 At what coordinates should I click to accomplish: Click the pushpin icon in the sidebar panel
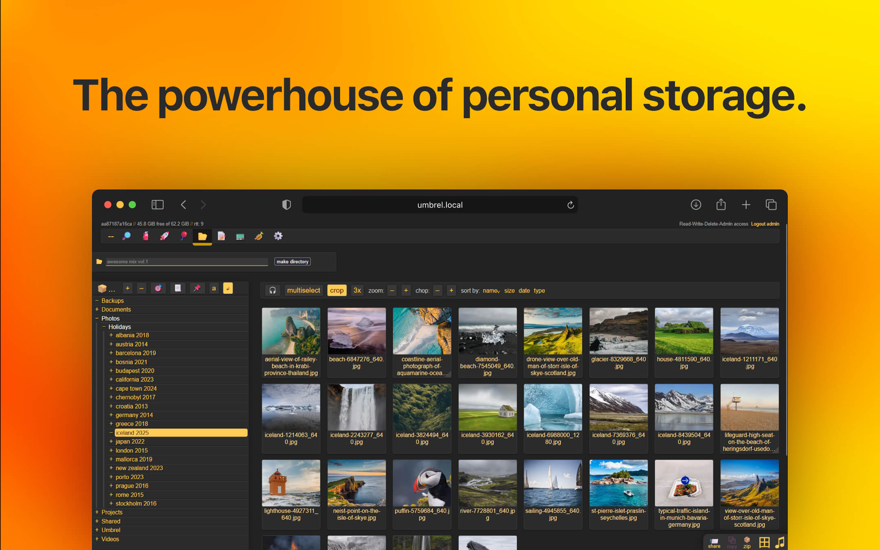tap(197, 288)
